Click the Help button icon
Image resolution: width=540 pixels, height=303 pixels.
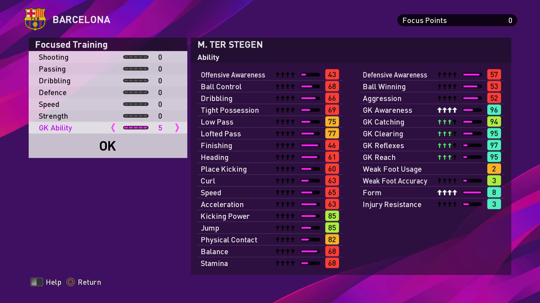[x=37, y=282]
